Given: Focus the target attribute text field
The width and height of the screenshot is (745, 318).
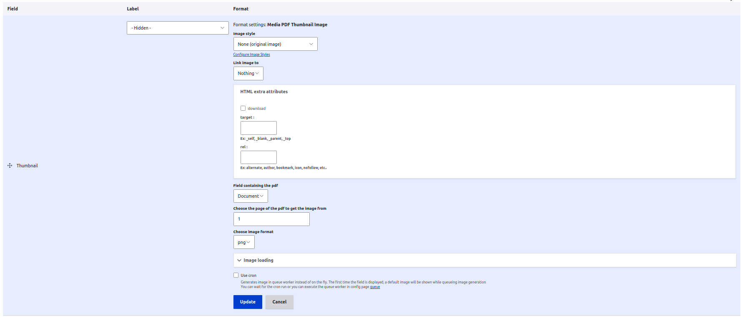Looking at the screenshot, I should (258, 128).
